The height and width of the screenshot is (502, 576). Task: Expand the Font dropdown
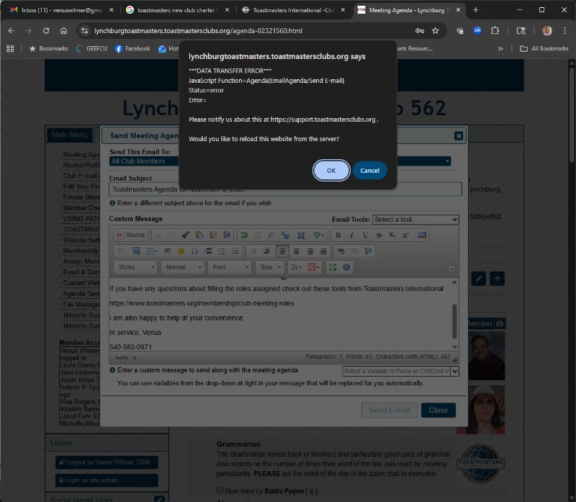(228, 267)
